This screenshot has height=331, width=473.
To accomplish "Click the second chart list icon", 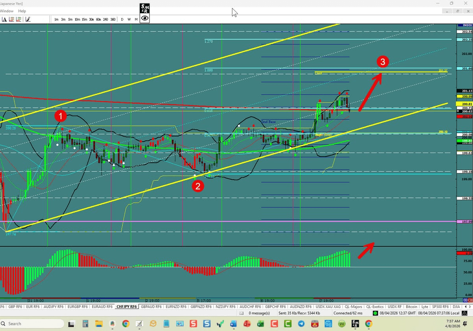I will (x=18, y=19).
